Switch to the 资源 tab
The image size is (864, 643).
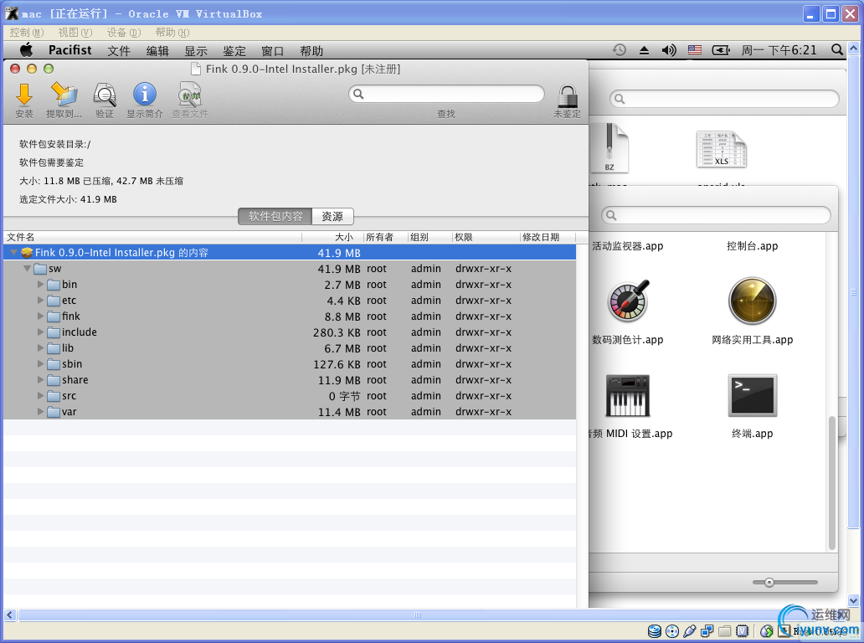(332, 216)
